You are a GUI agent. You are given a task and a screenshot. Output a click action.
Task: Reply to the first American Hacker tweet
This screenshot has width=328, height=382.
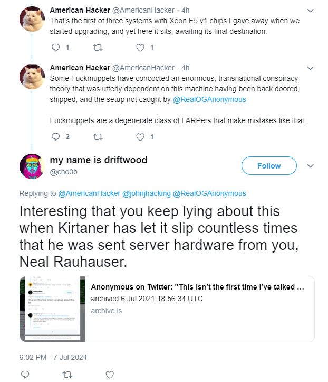coord(56,48)
